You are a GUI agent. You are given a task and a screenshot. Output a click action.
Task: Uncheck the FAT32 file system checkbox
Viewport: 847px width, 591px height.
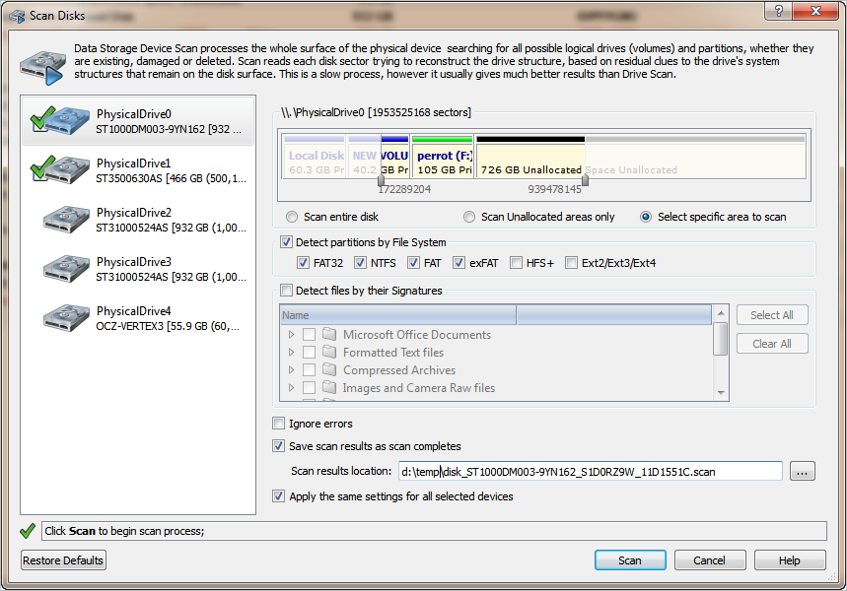coord(303,263)
